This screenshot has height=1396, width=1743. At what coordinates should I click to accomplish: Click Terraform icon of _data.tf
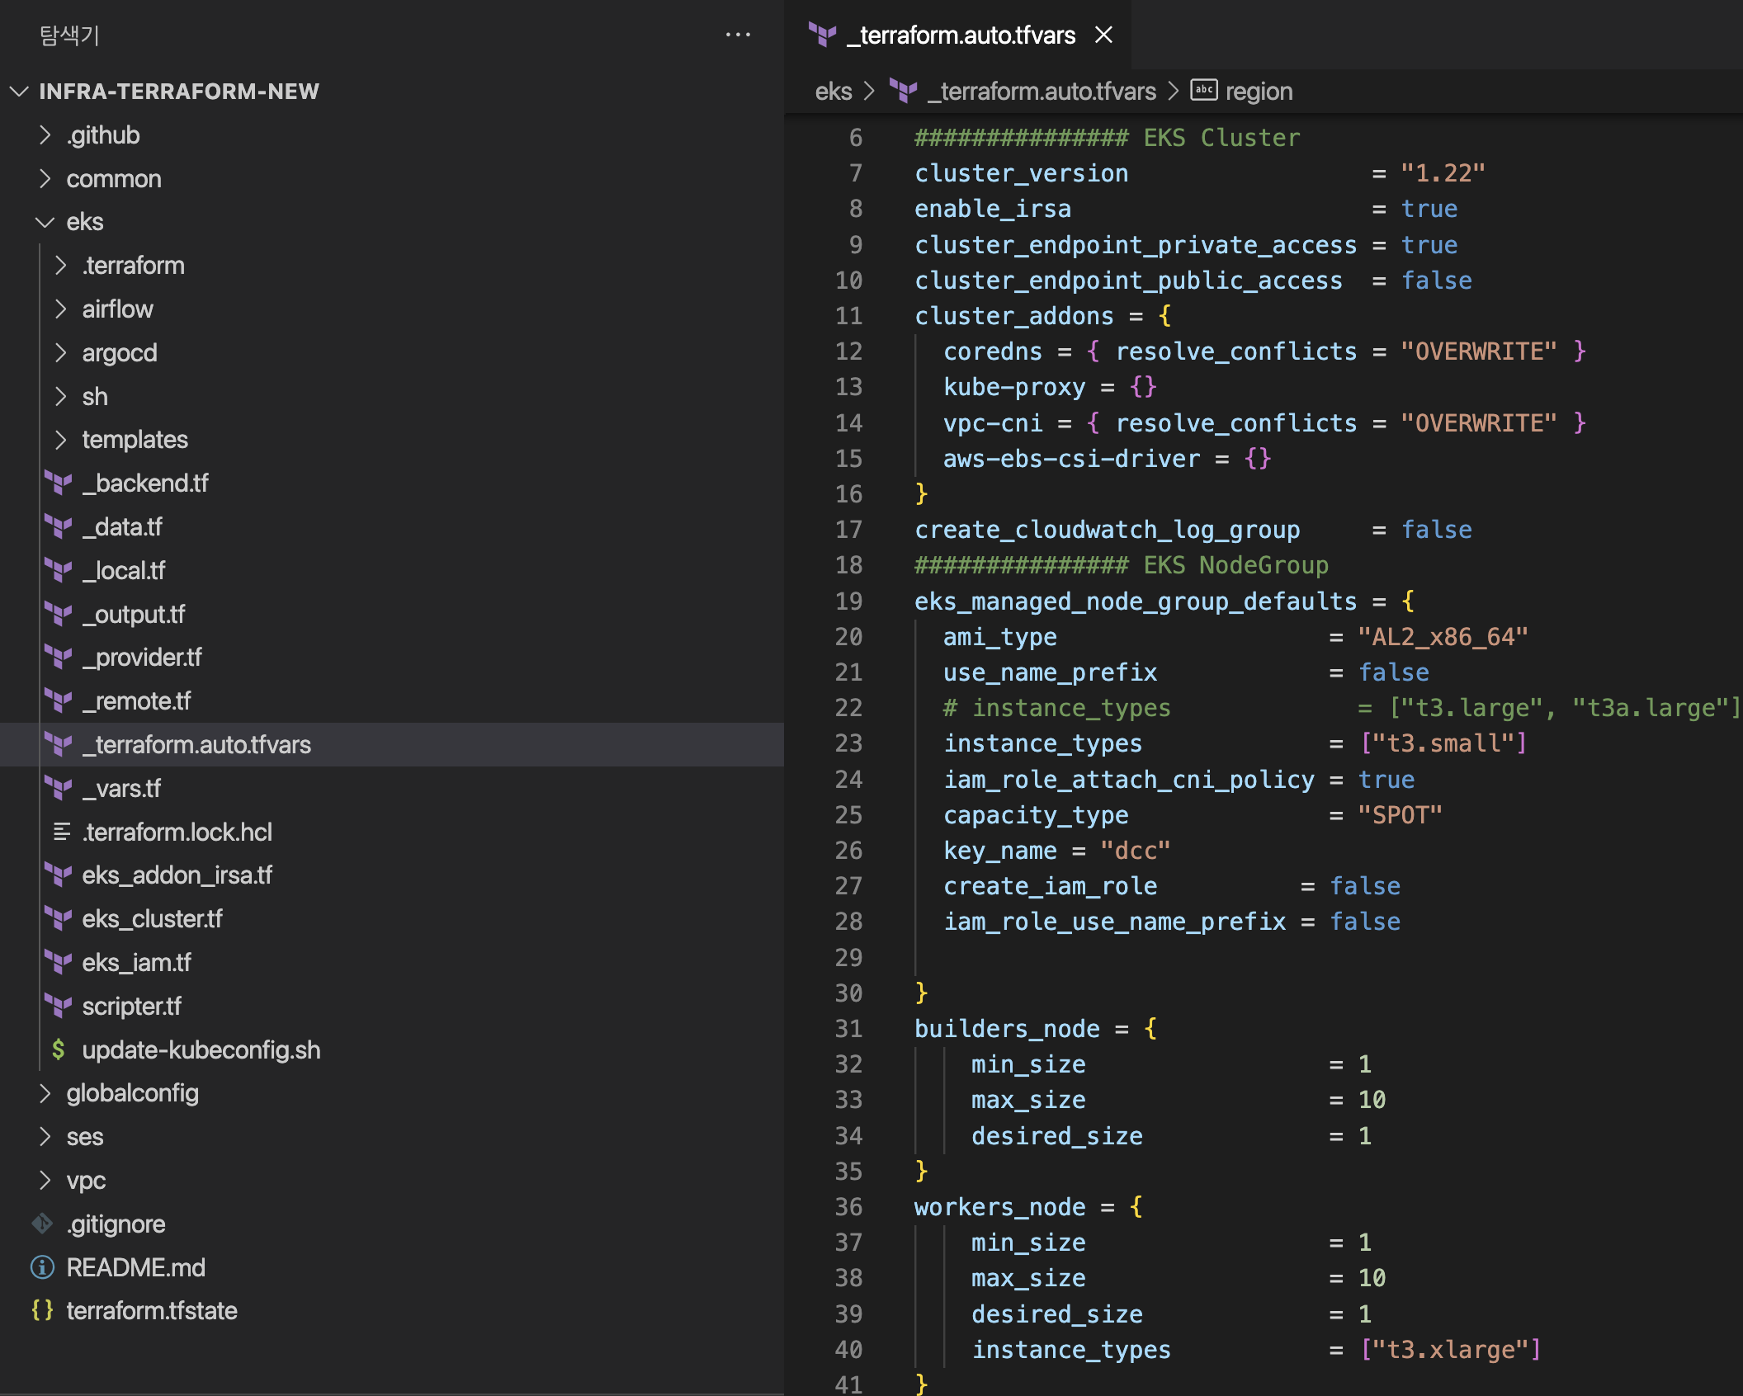(59, 526)
